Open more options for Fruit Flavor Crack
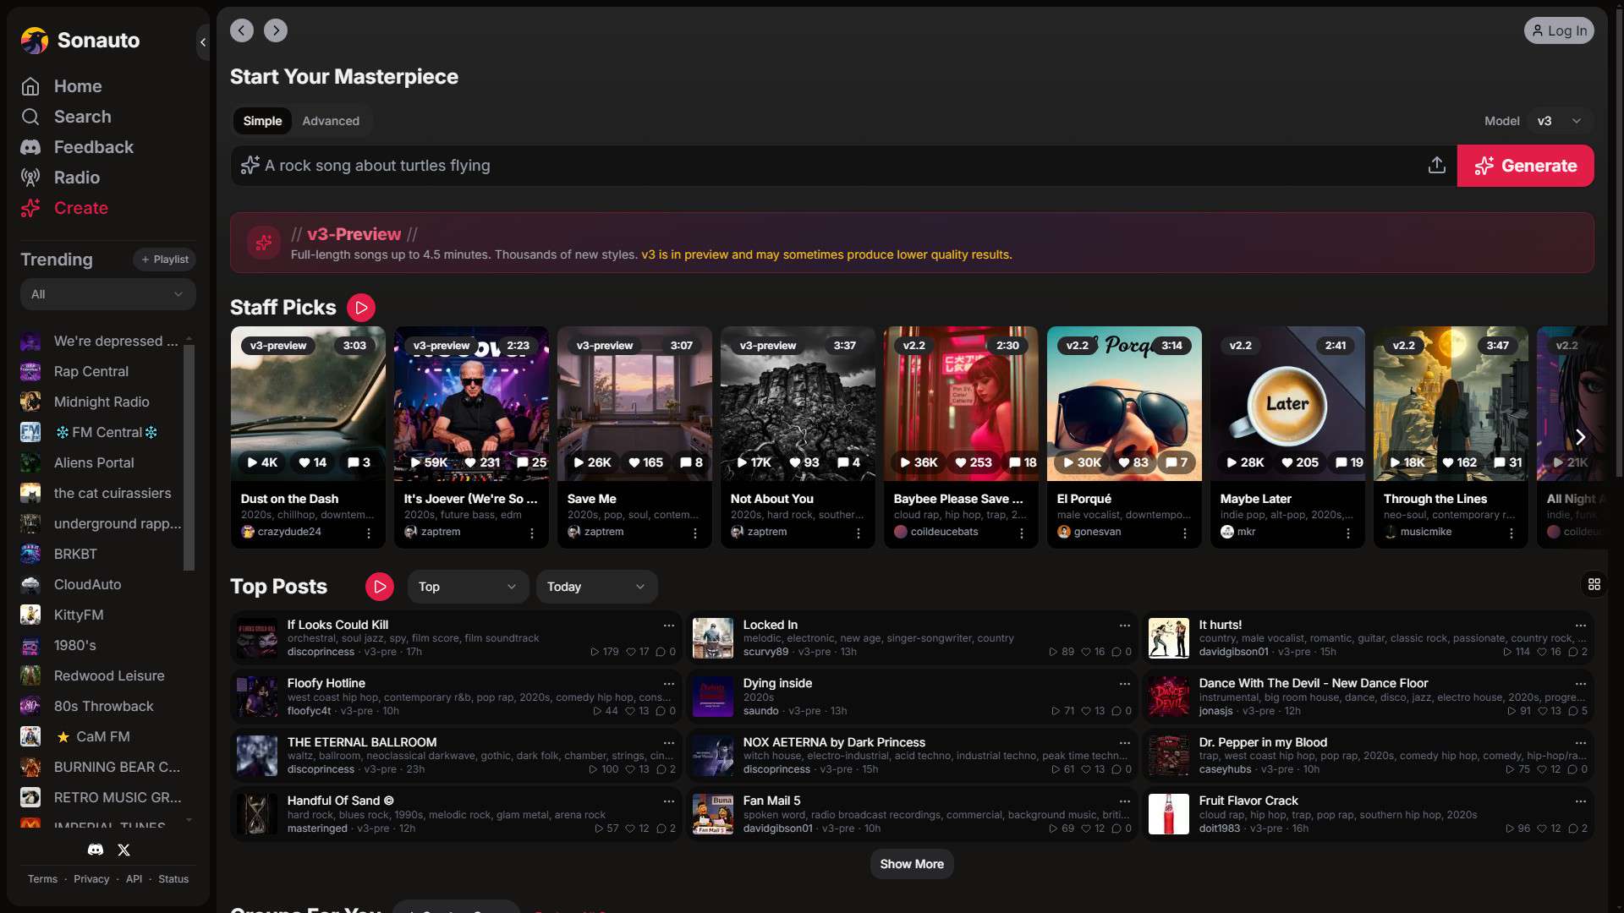The image size is (1624, 913). 1581,801
